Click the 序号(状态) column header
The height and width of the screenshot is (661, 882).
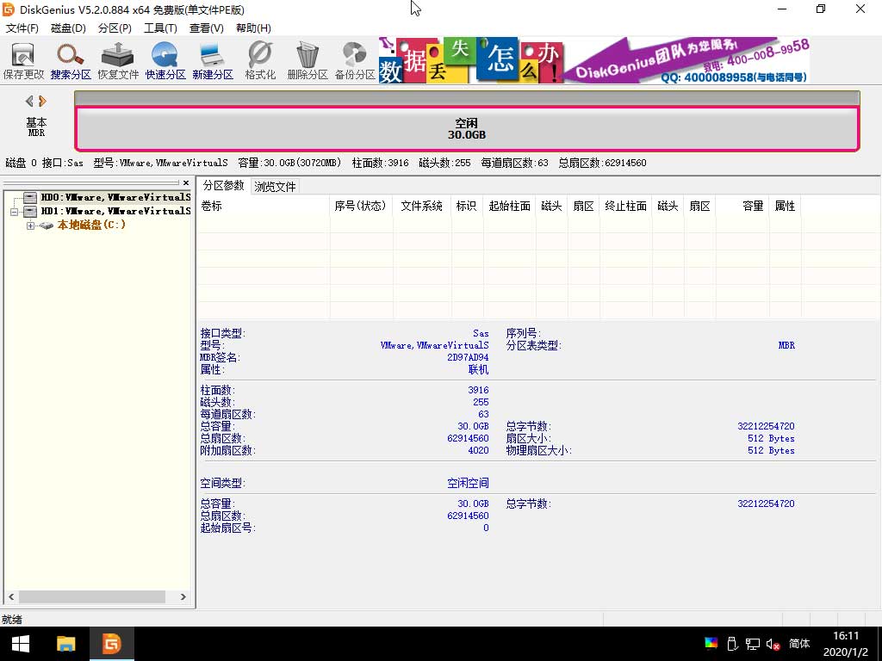(361, 207)
